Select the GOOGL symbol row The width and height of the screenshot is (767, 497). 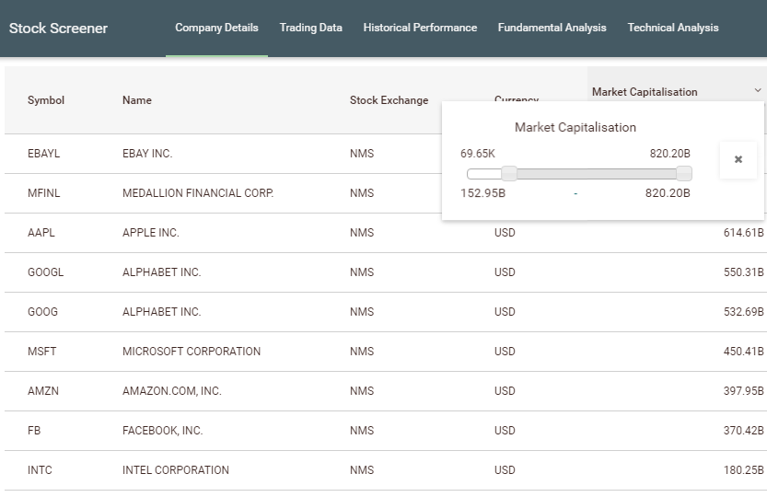[386, 272]
